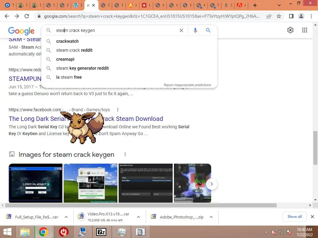318x238 pixels.
Task: Show more images with the right arrow
Action: click(211, 184)
